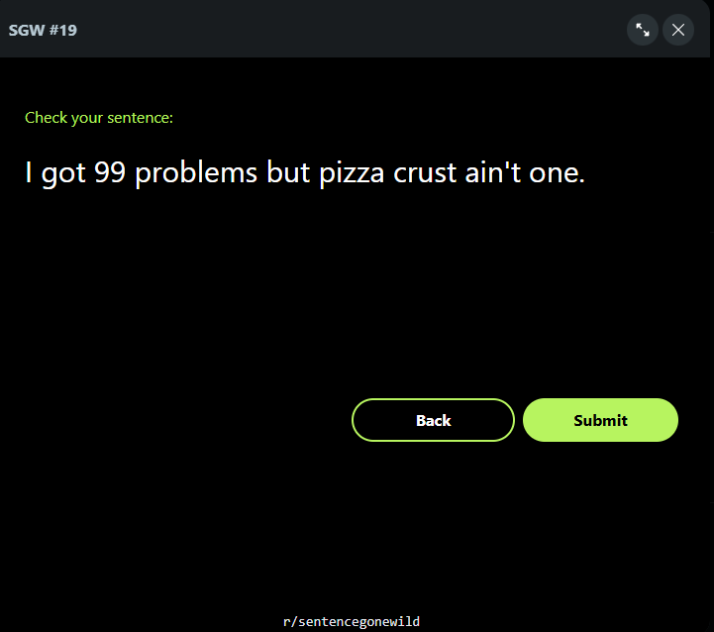Image resolution: width=714 pixels, height=632 pixels.
Task: Click the number '99' in the sentence
Action: click(110, 172)
